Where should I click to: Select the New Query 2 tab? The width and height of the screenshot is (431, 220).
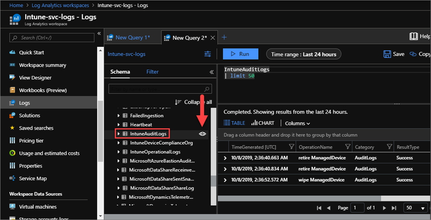pyautogui.click(x=190, y=38)
